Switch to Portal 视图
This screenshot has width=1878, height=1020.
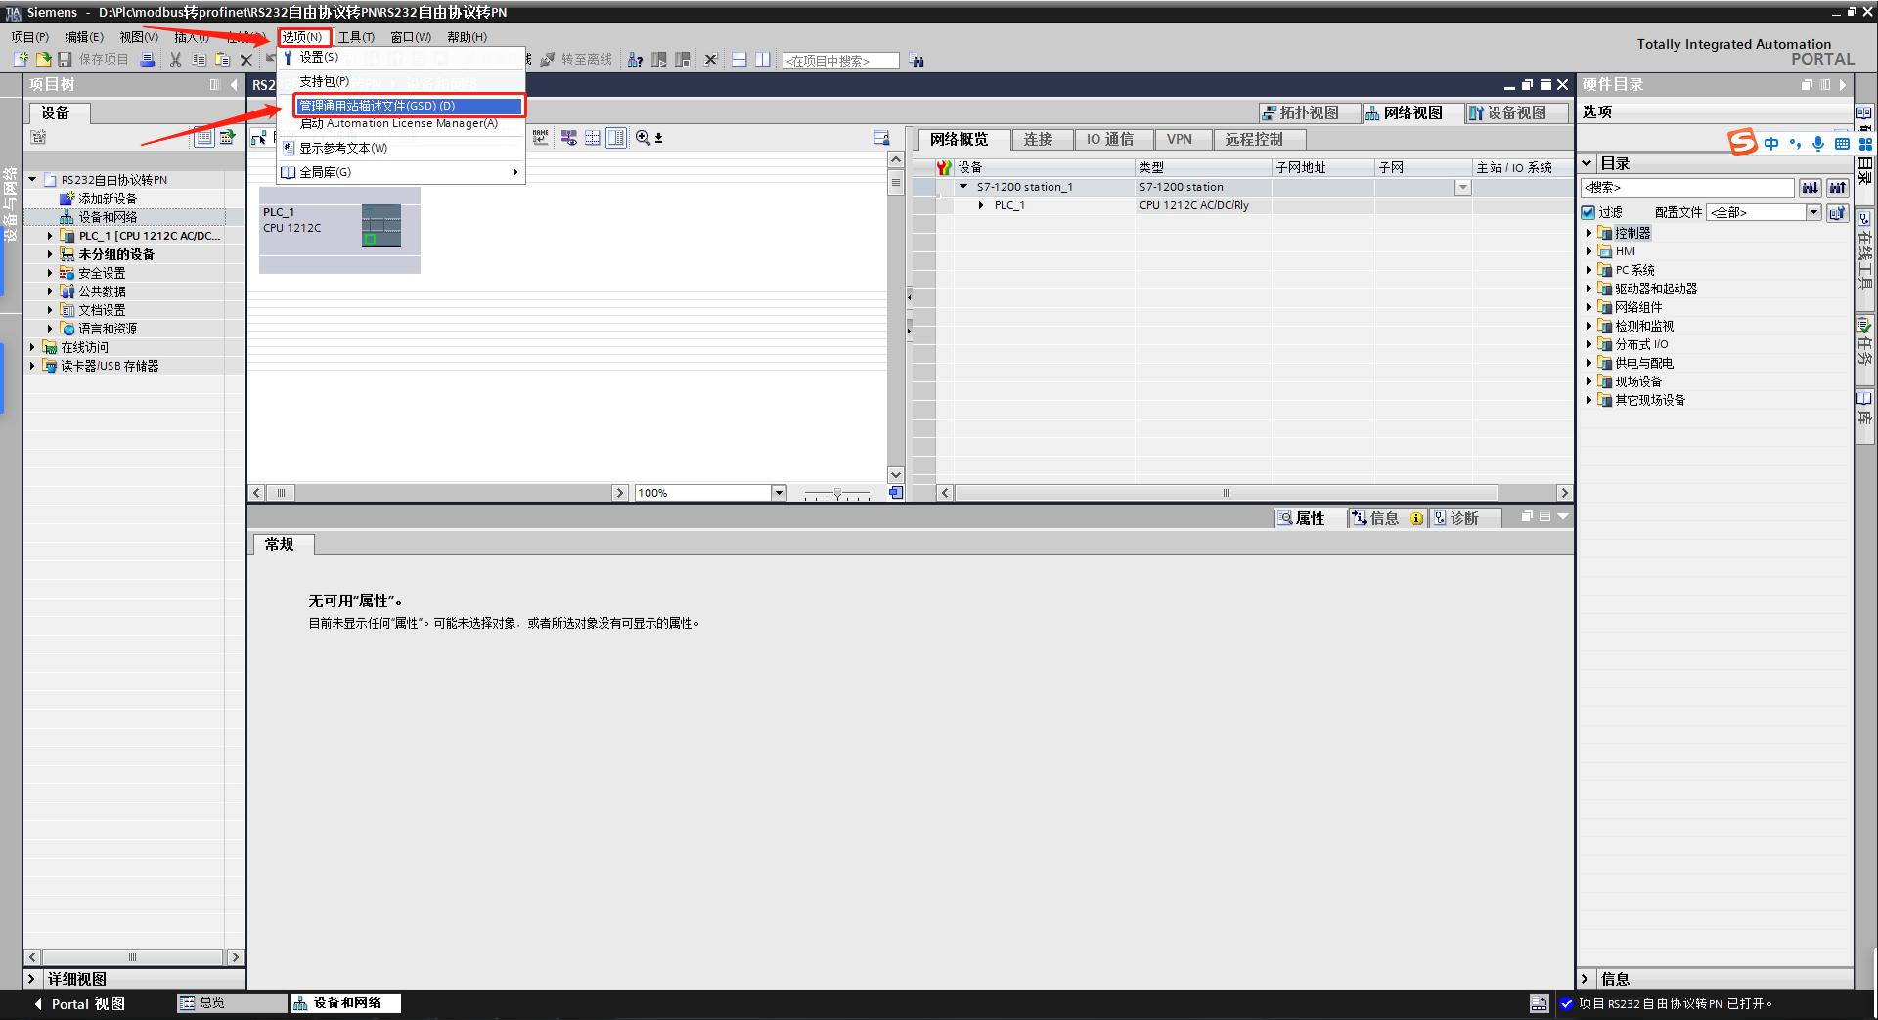79,1004
